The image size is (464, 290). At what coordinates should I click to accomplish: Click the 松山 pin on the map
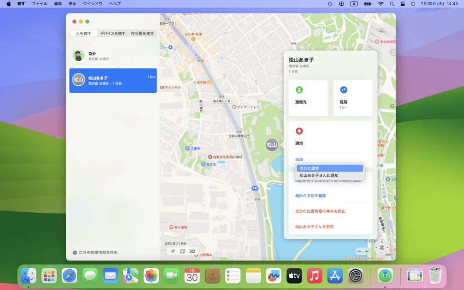271,144
